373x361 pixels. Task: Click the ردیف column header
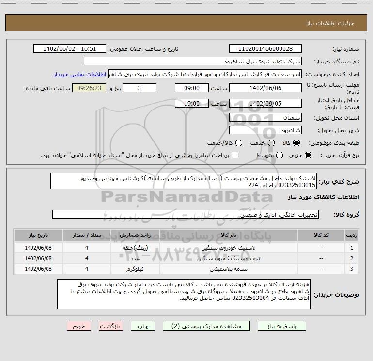coord(352,235)
